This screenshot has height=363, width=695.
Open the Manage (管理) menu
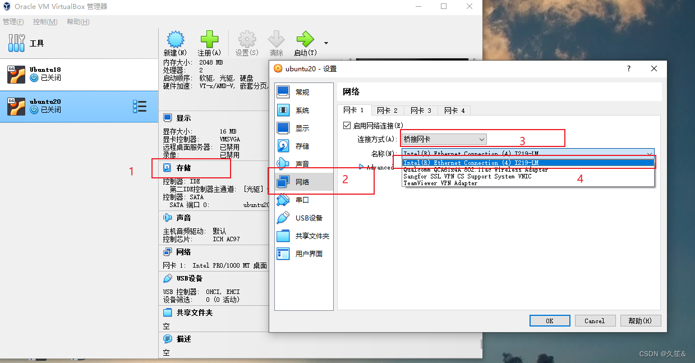click(13, 22)
